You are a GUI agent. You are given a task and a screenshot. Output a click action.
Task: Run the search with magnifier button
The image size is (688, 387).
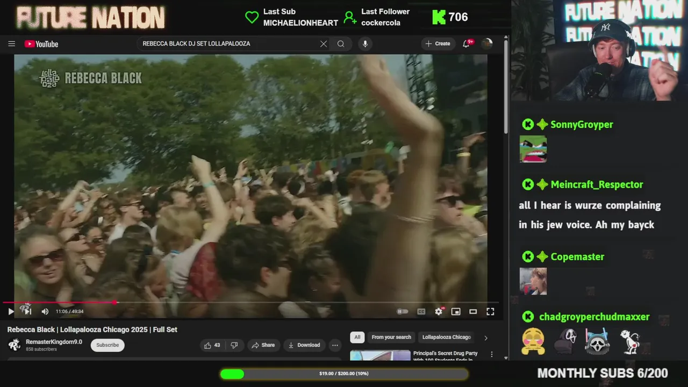341,44
